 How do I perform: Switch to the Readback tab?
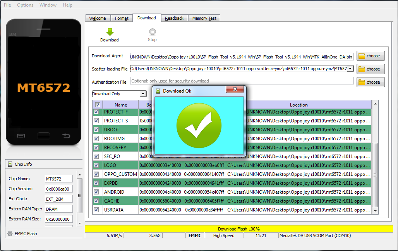(174, 18)
